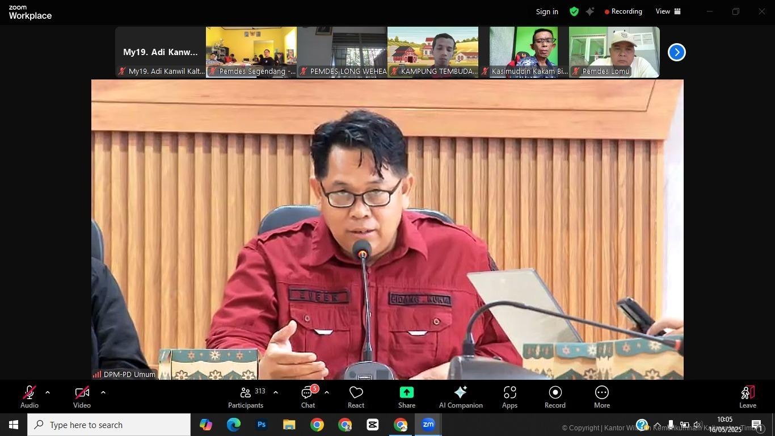Open the Participants panel
The height and width of the screenshot is (436, 775).
246,397
